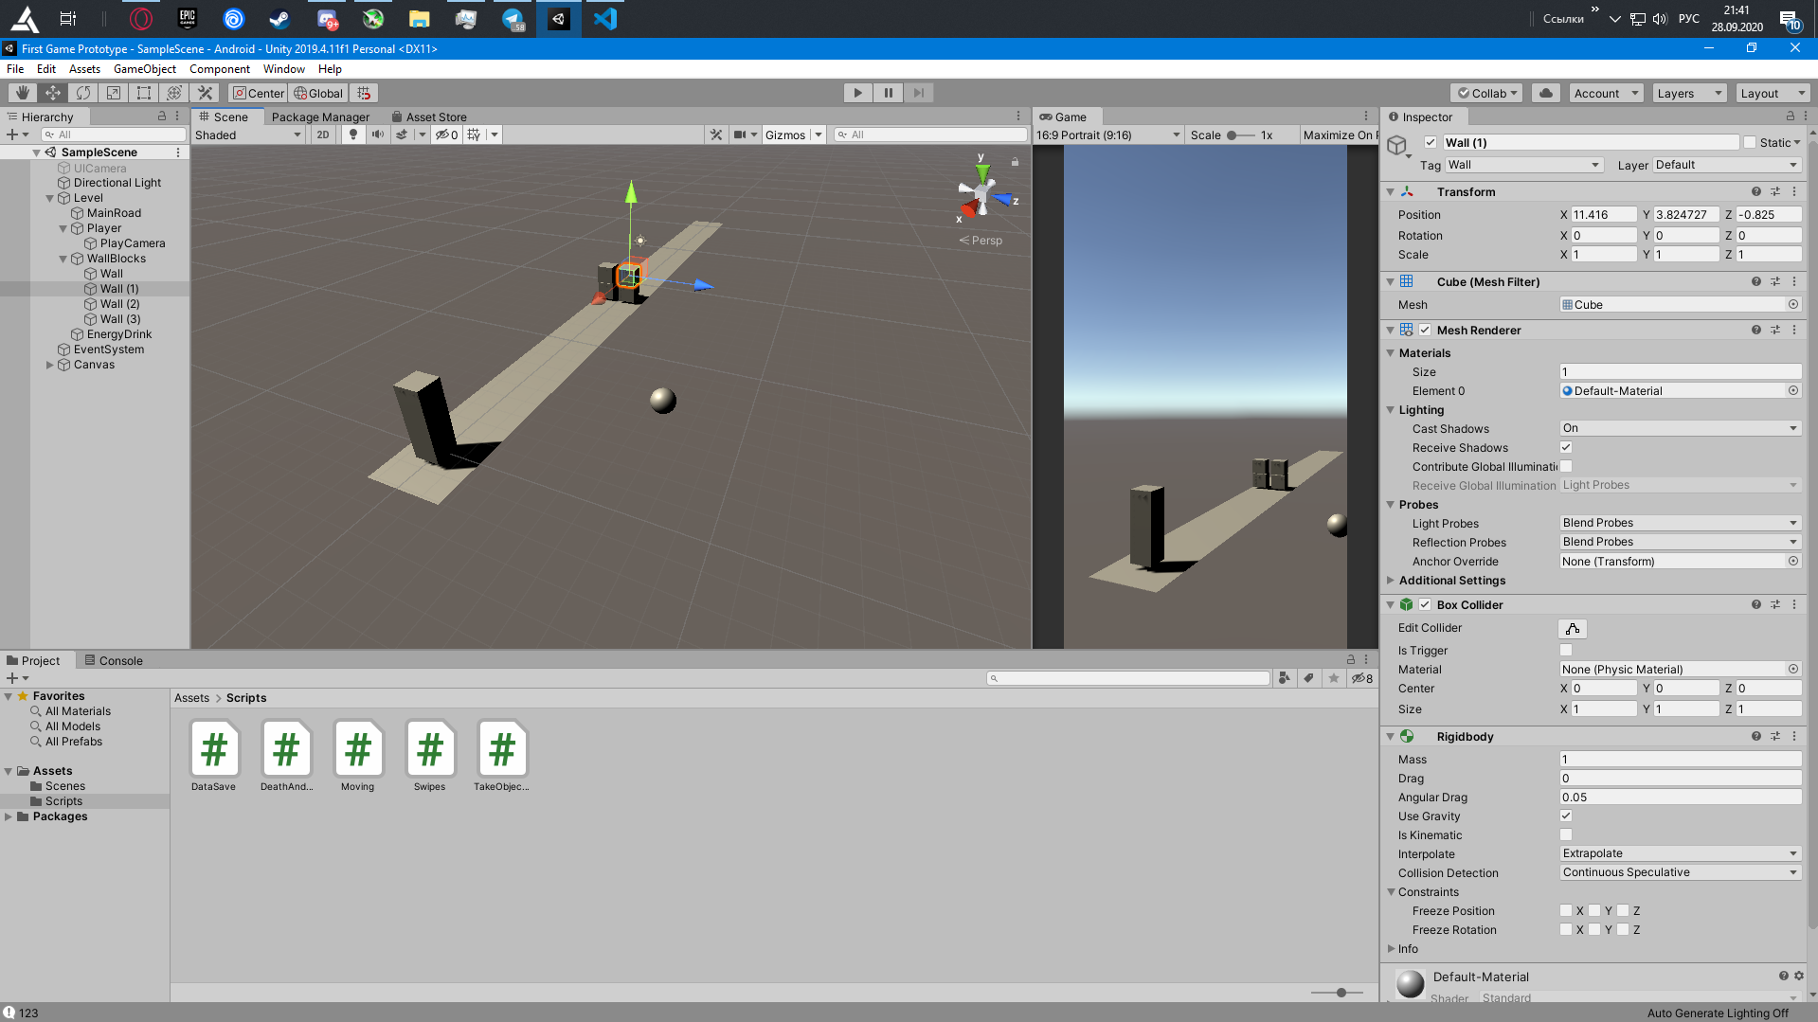Screen dimensions: 1818x1022
Task: Click the Play button
Action: pos(857,93)
